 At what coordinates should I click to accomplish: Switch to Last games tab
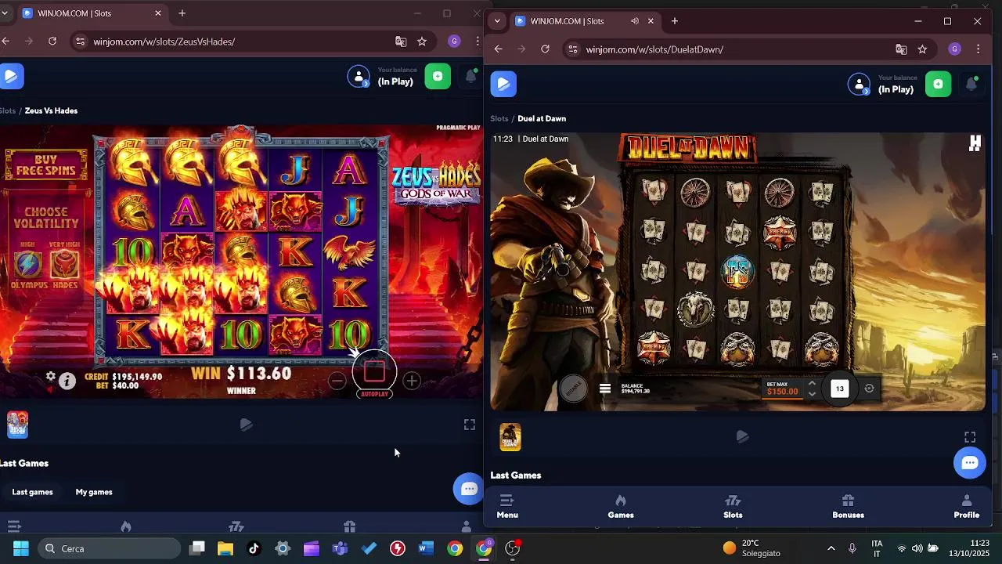[x=32, y=492]
